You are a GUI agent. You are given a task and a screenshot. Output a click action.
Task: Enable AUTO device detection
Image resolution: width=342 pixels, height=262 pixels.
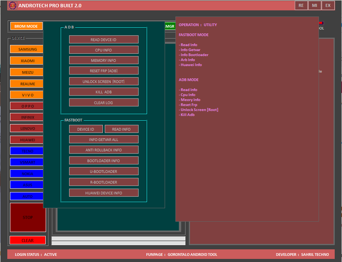tap(27, 196)
